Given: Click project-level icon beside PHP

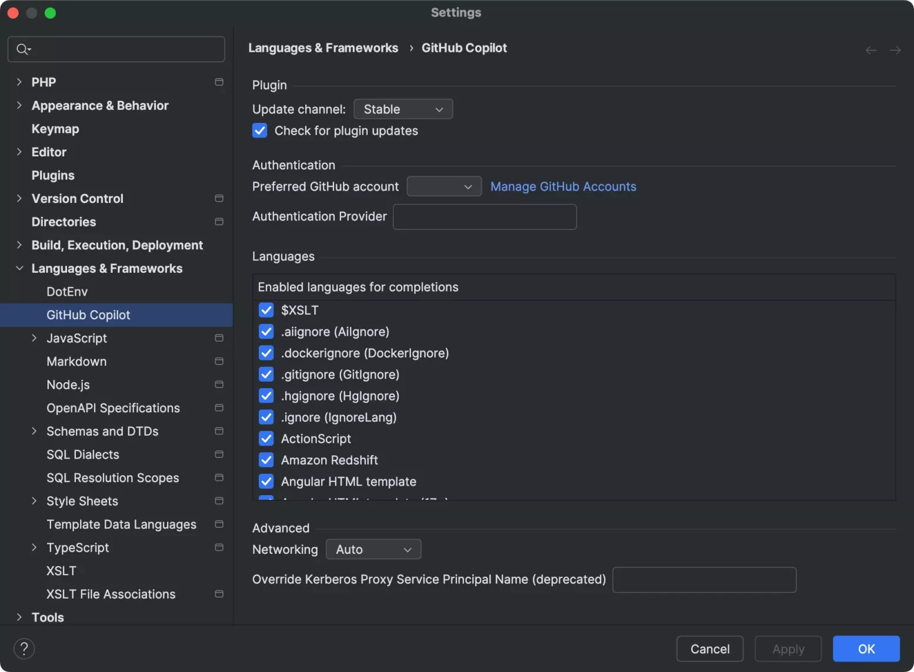Looking at the screenshot, I should click(x=219, y=82).
